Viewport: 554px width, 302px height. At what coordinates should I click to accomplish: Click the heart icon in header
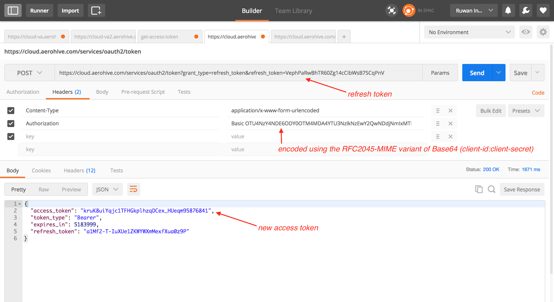(x=543, y=11)
